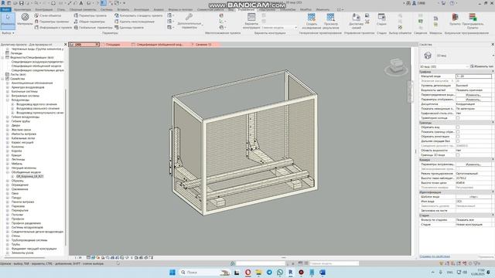This screenshot has height=278, width=495.
Task: Enable Границы 3D вида checkbox
Action: [x=458, y=155]
